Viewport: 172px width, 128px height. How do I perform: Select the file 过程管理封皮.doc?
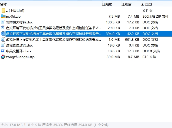coord(19,45)
